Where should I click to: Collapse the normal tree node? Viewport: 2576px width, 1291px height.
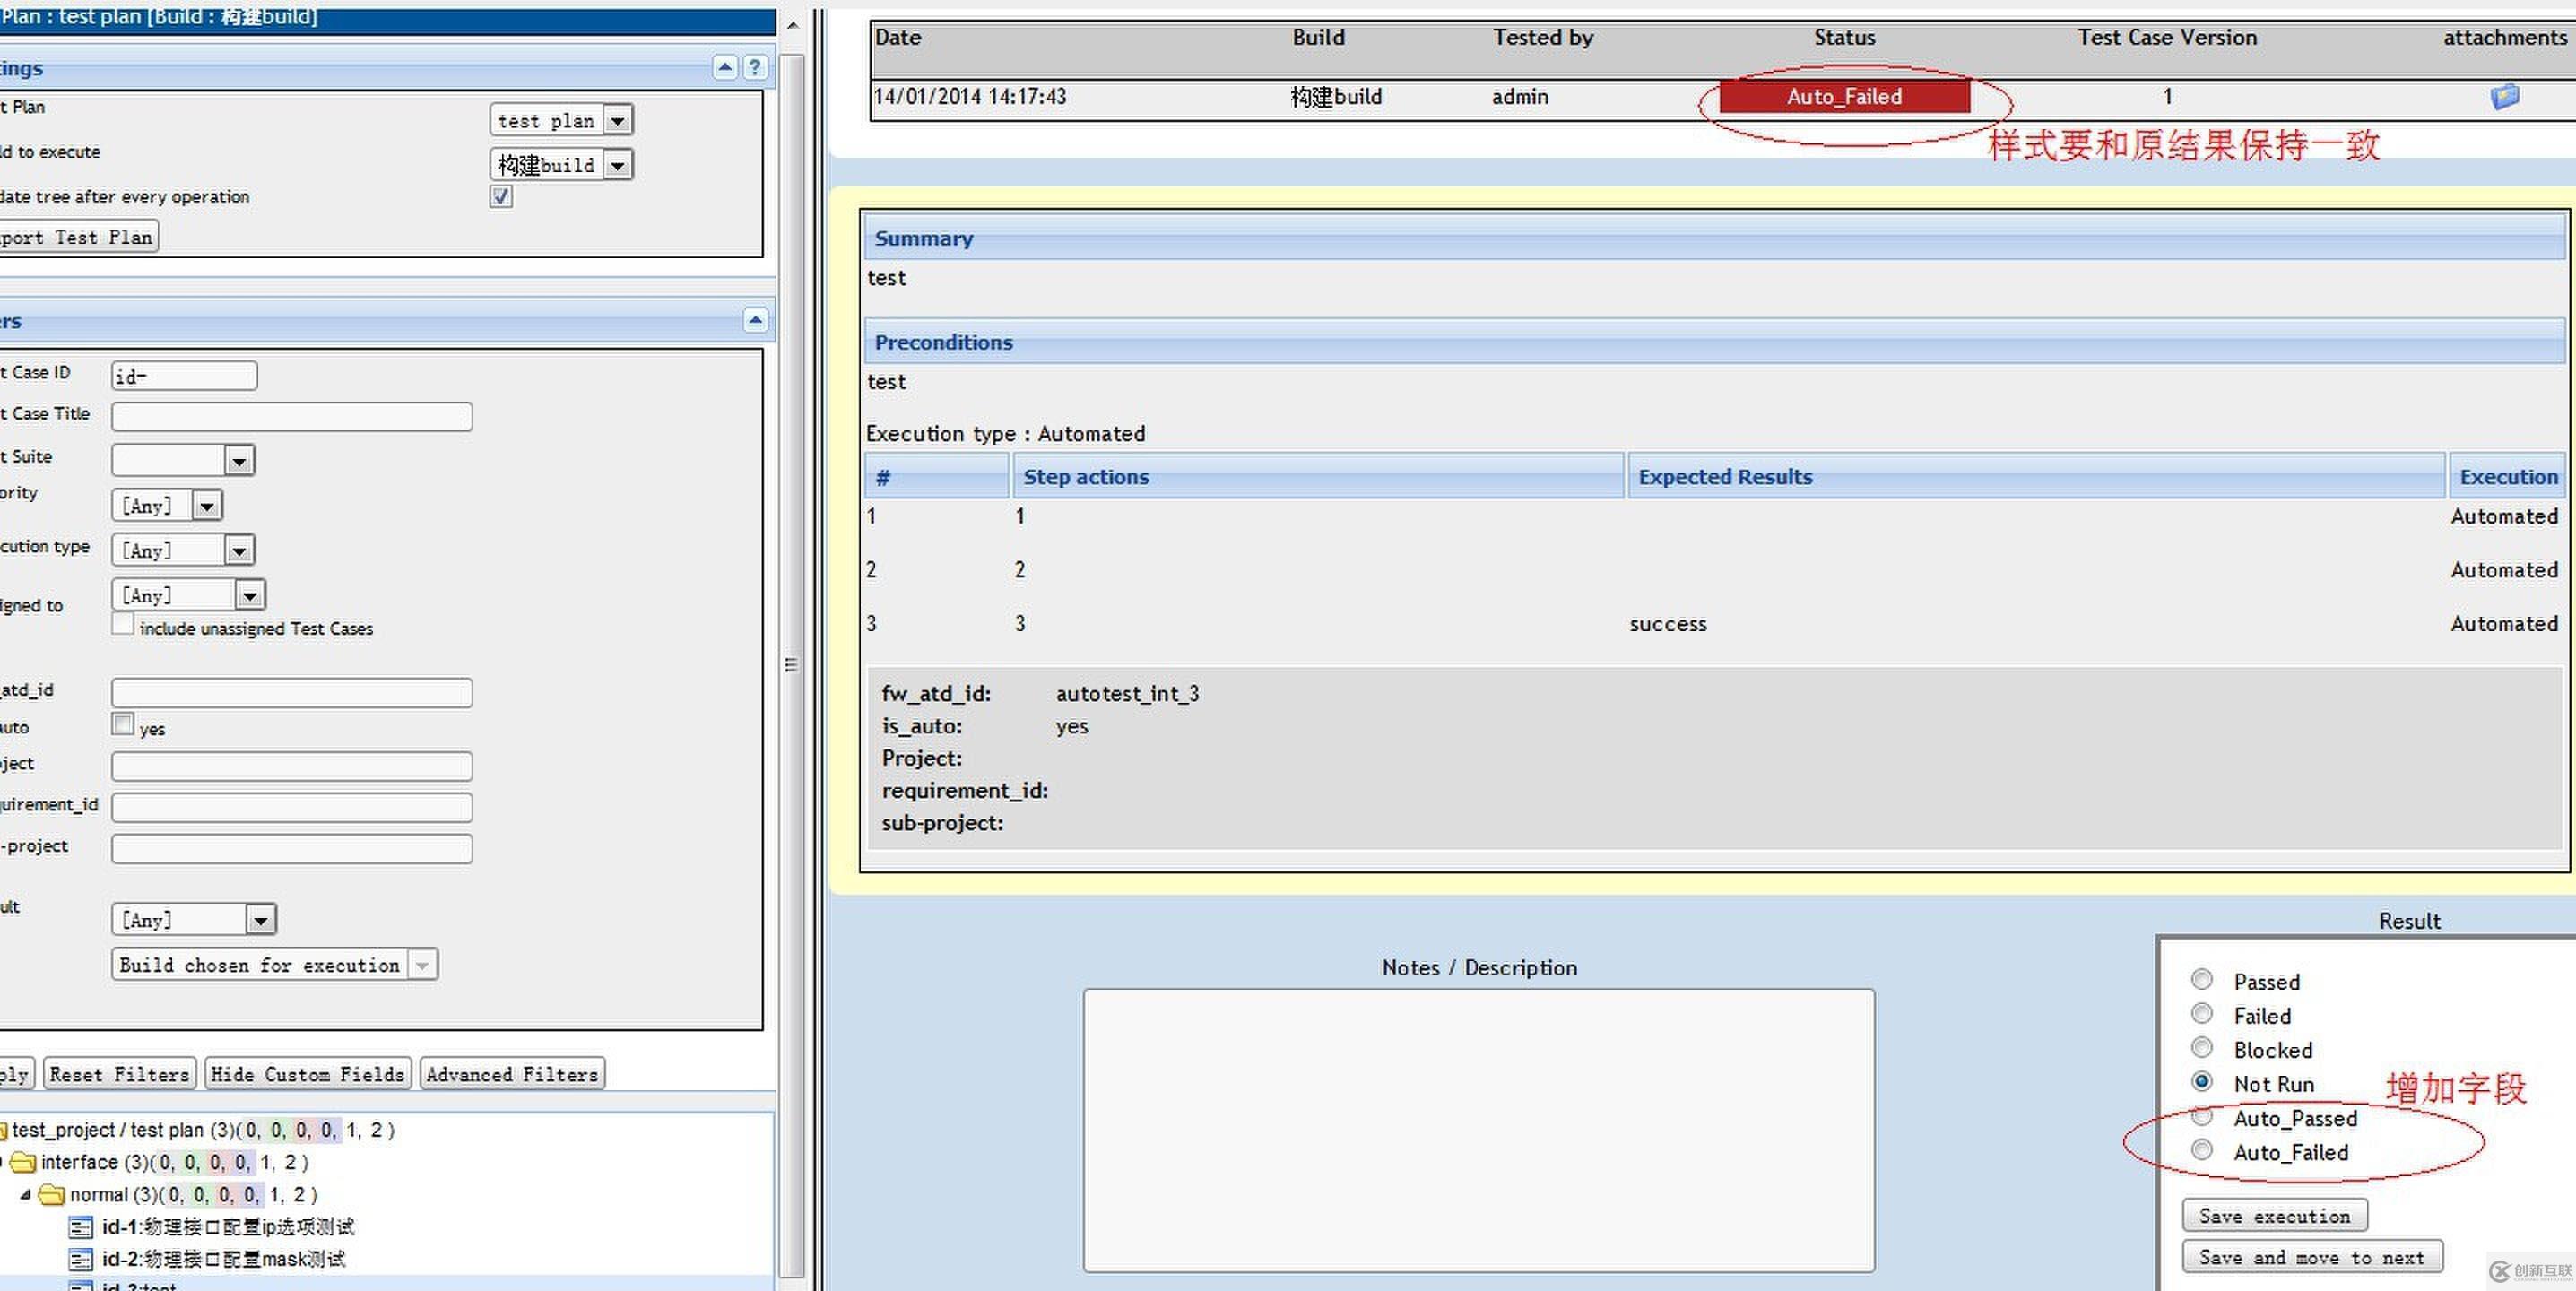click(26, 1195)
